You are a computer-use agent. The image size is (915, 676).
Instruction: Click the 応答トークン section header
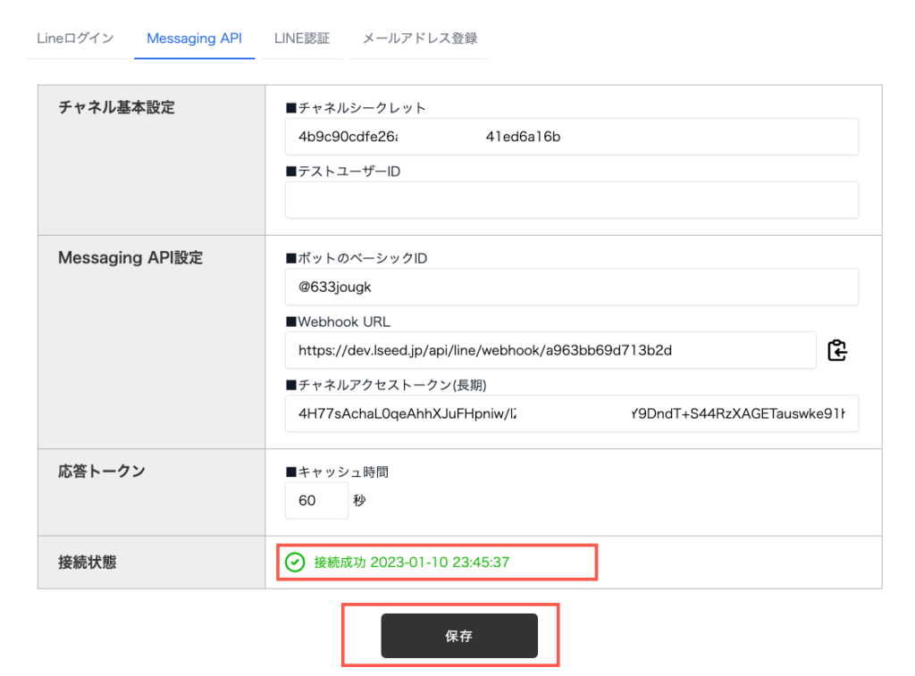(102, 472)
